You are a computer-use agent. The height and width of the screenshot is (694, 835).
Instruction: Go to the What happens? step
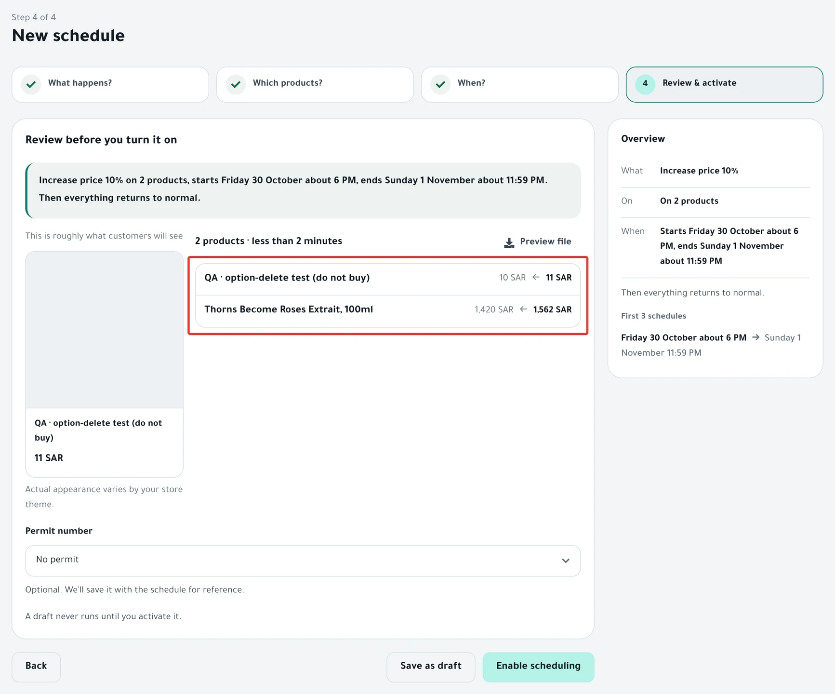110,84
